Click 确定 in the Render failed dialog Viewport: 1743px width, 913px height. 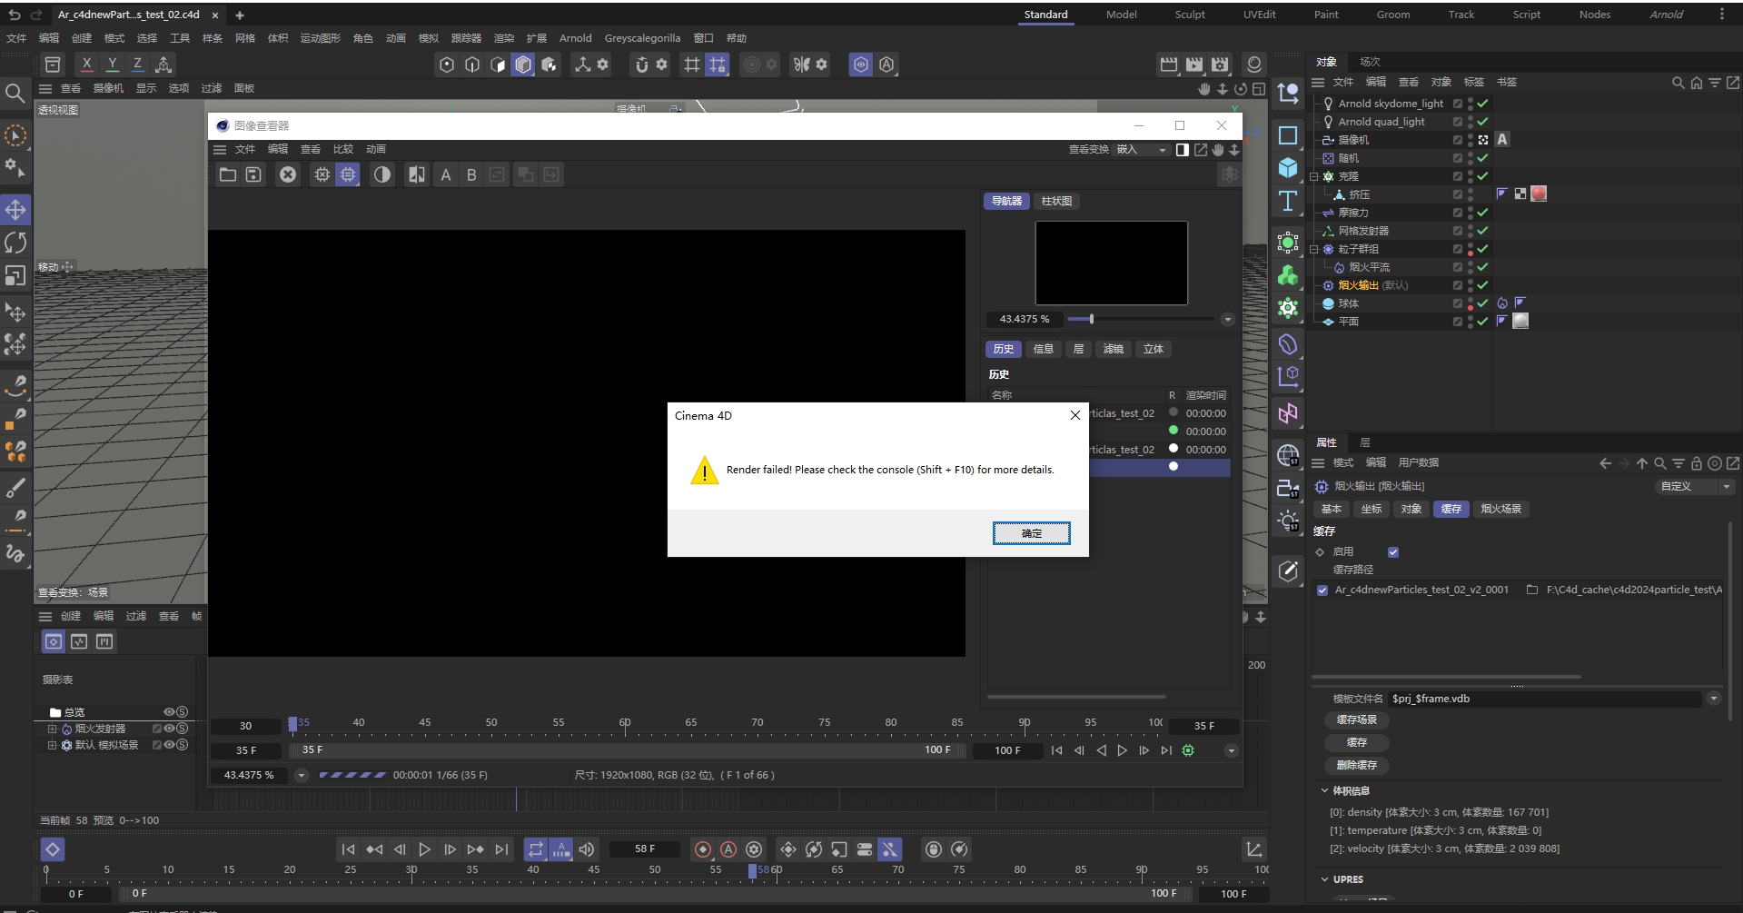click(x=1032, y=533)
